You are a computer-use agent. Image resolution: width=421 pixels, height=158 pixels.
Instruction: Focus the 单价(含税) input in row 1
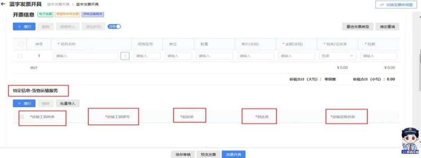pos(255,56)
